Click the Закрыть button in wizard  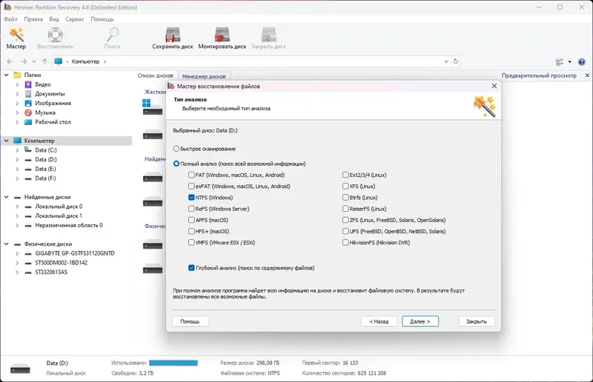click(477, 321)
